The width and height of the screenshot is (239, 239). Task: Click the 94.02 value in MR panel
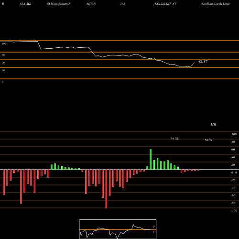point(174,139)
